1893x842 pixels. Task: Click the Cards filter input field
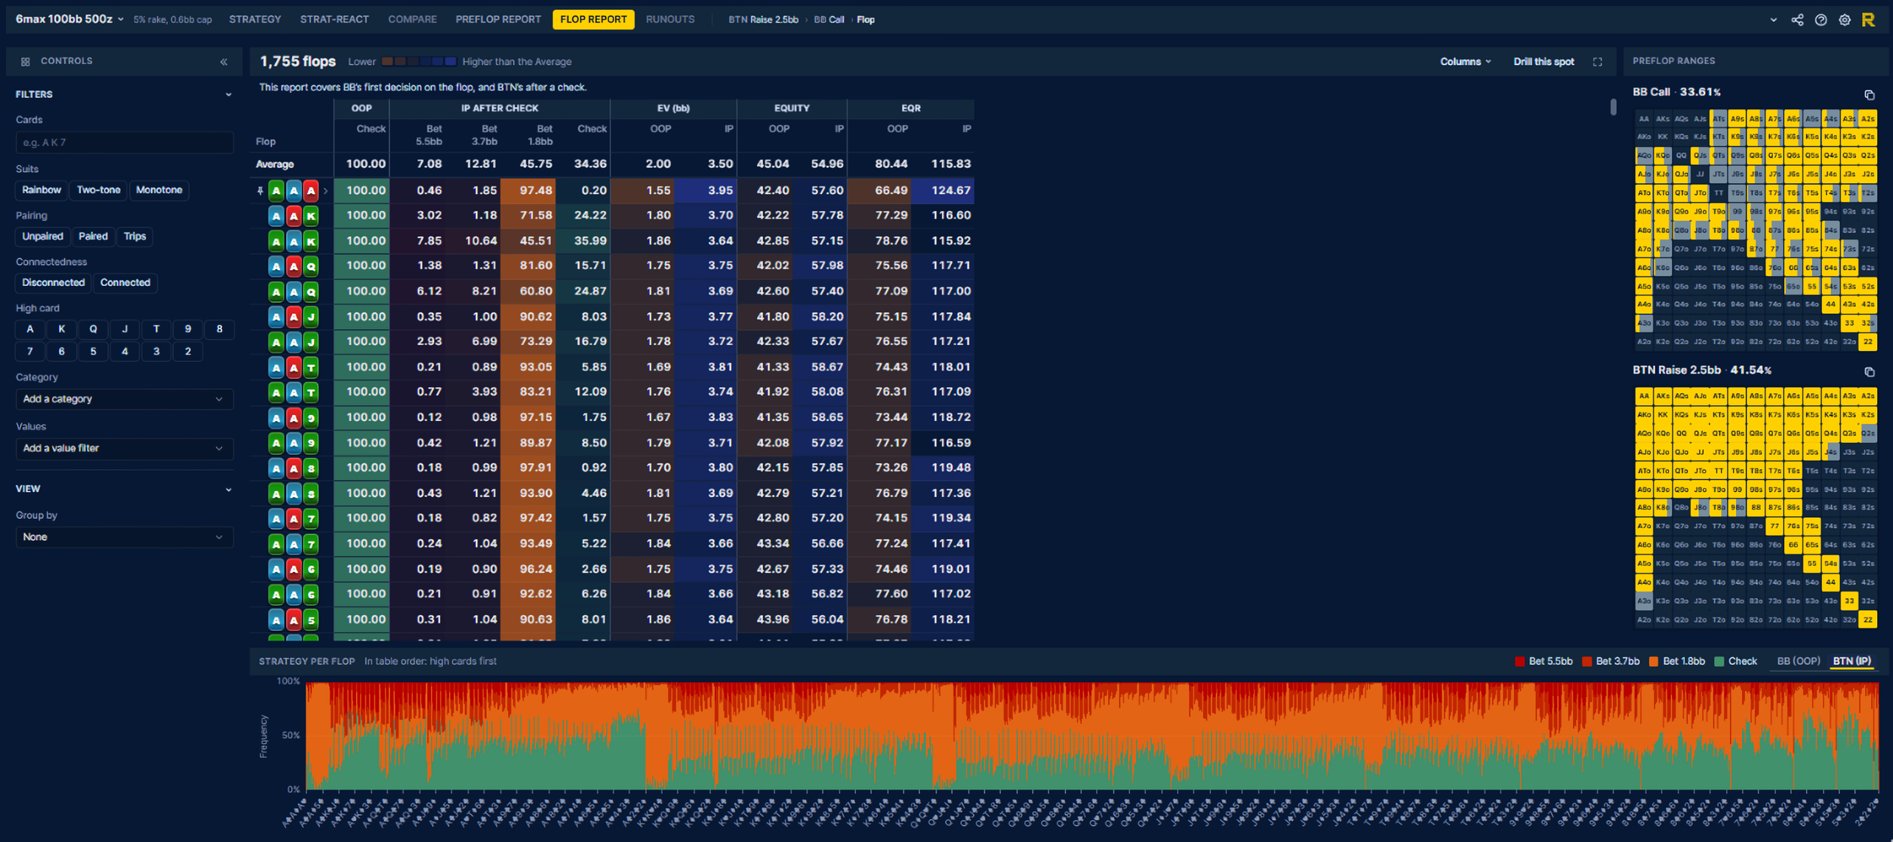click(124, 143)
